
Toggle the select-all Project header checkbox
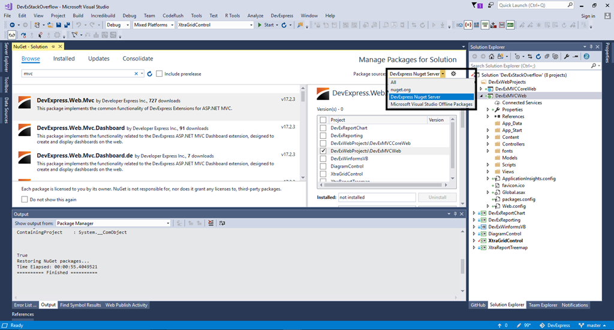323,120
